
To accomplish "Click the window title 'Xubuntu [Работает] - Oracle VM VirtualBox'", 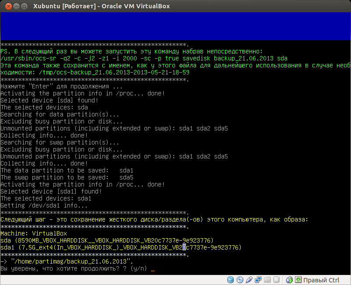I will pos(102,6).
